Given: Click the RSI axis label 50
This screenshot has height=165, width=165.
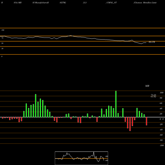Looking at the screenshot, I should click(2, 43).
